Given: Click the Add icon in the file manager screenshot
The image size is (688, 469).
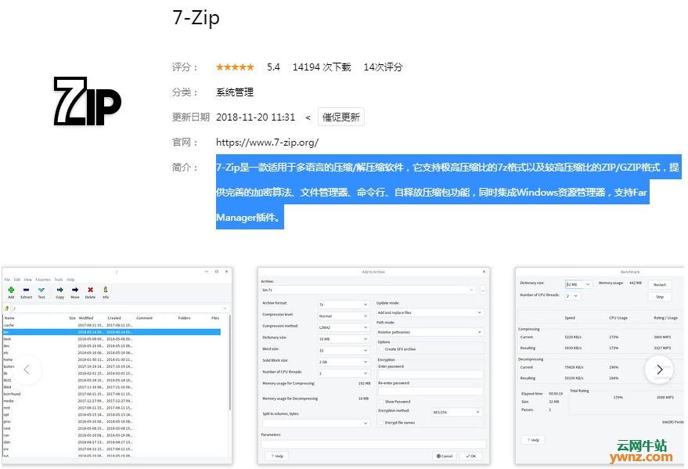Looking at the screenshot, I should click(11, 290).
